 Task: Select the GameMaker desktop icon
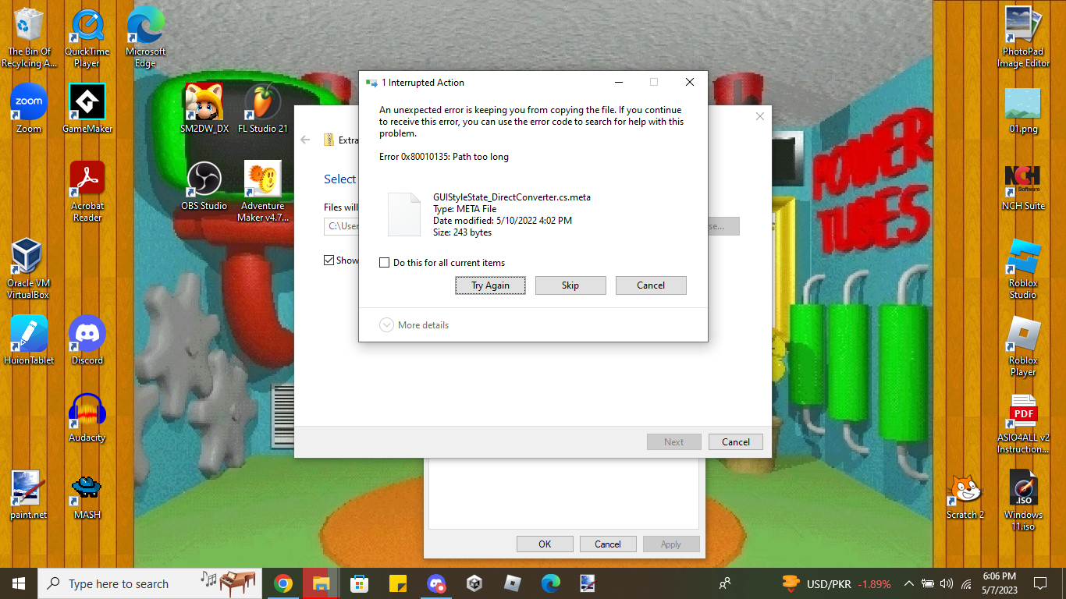click(87, 108)
